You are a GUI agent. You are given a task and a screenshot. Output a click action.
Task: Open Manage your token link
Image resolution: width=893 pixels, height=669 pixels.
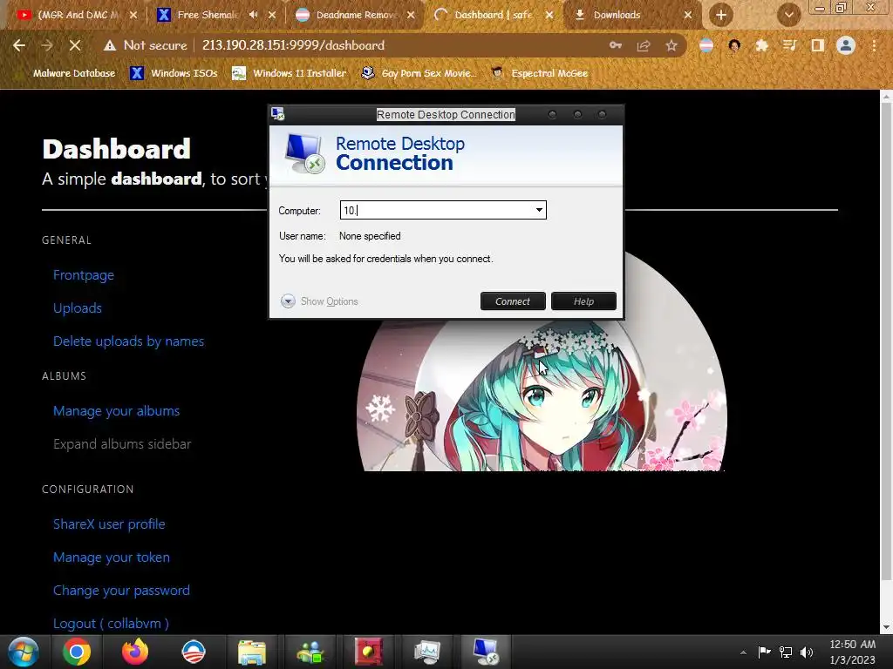tap(111, 557)
